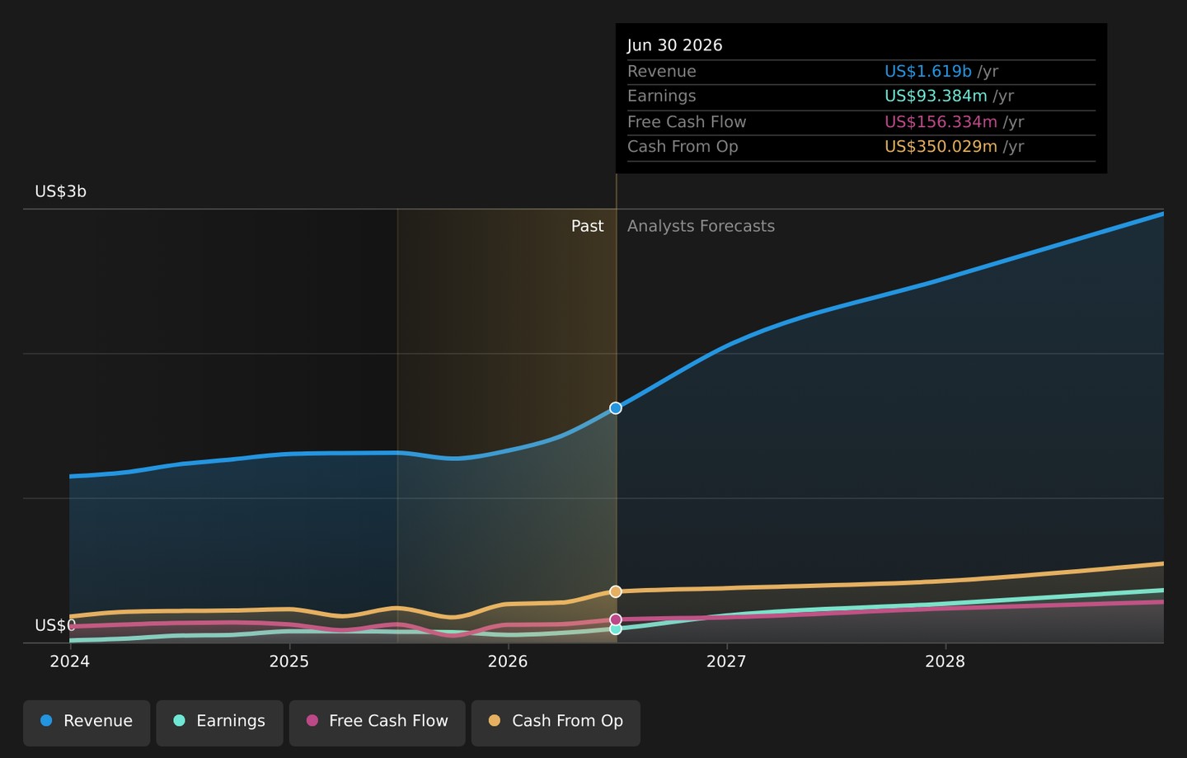Click the 2026 x-axis label
The height and width of the screenshot is (758, 1187).
(x=508, y=661)
